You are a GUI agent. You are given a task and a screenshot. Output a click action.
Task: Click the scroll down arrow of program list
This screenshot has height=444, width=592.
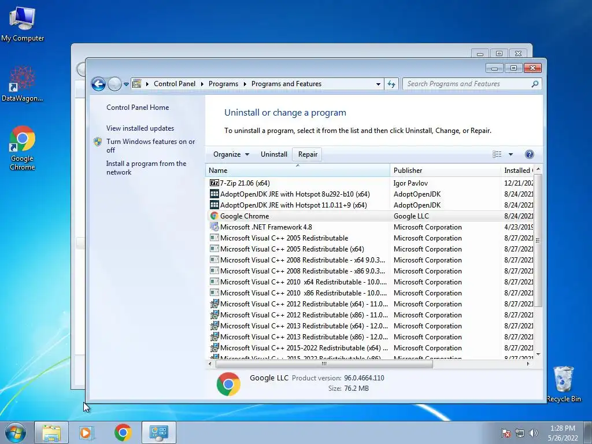click(x=538, y=354)
